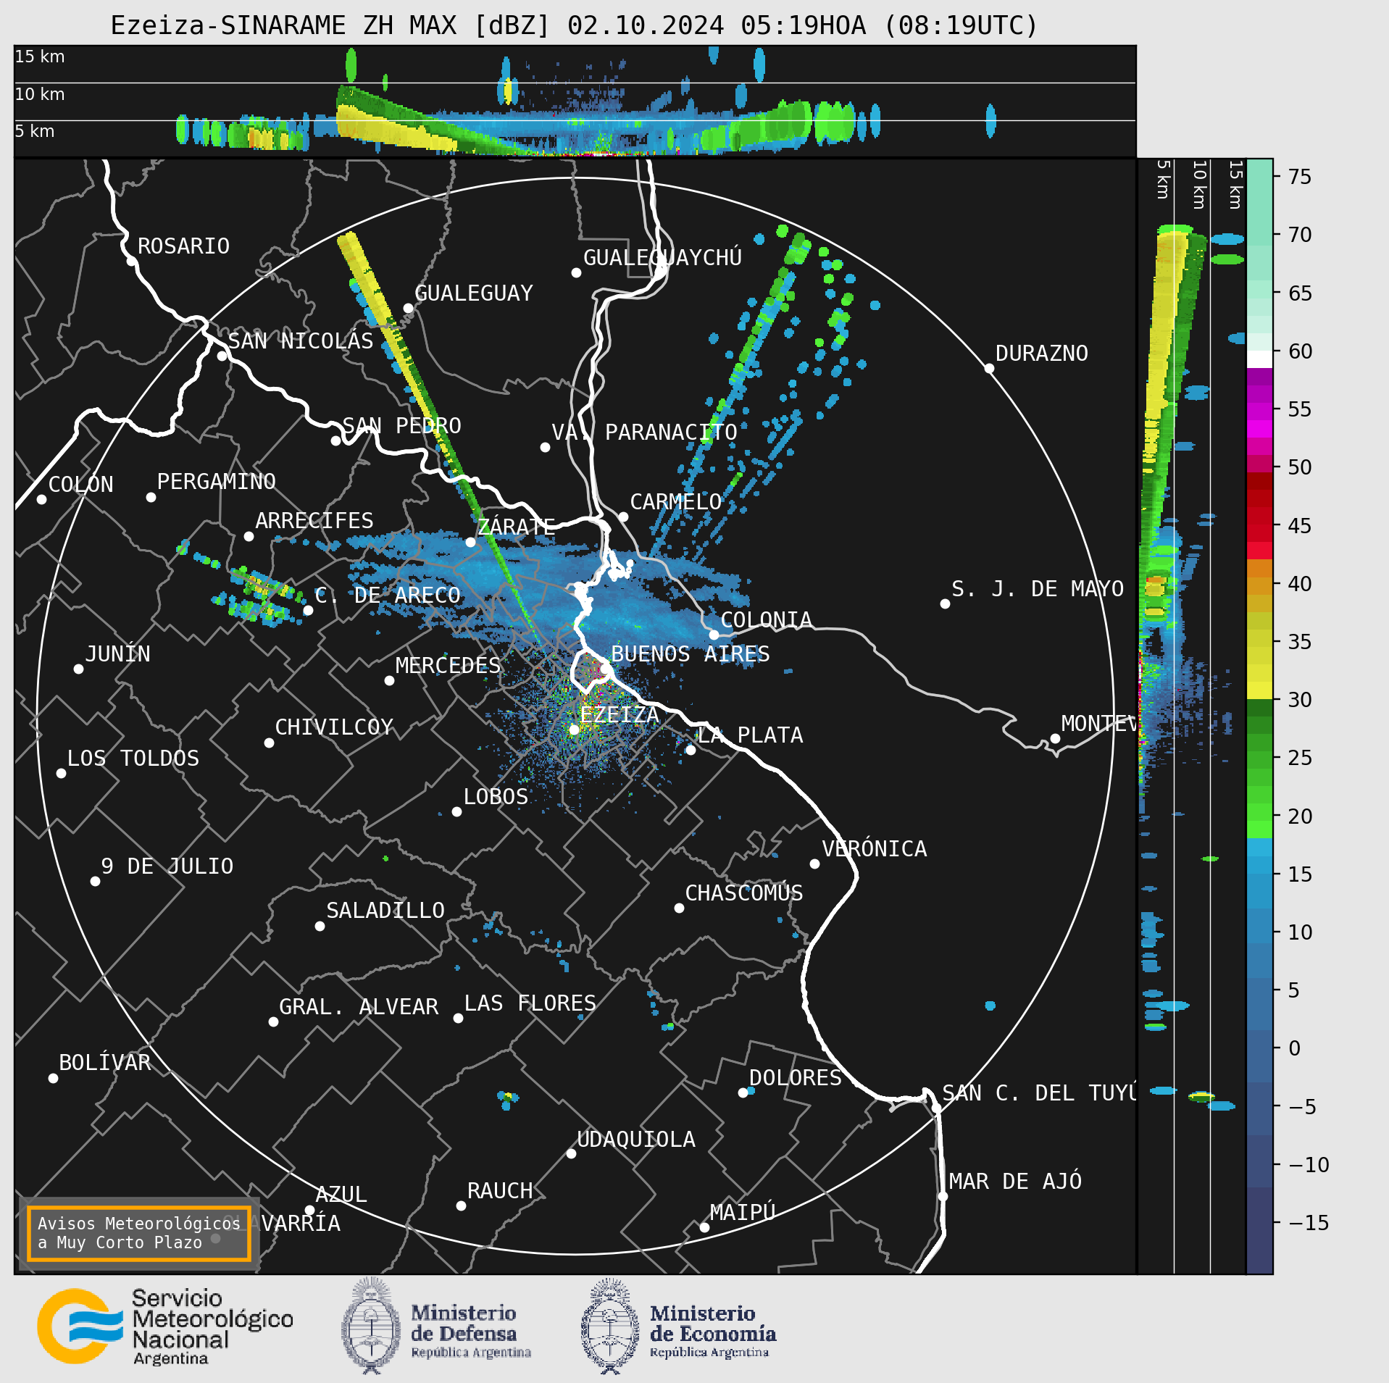Click the ARRECIFES label
This screenshot has width=1389, height=1383.
[314, 521]
